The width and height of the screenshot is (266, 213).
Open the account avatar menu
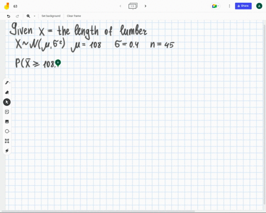coord(259,6)
